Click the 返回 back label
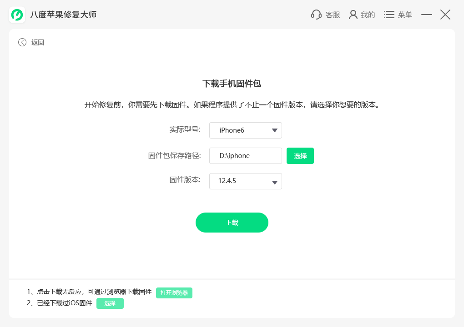Screen dimensions: 464x327 38,42
